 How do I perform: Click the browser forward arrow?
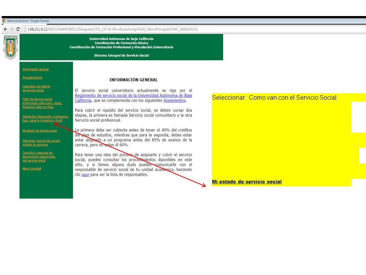click(x=11, y=29)
